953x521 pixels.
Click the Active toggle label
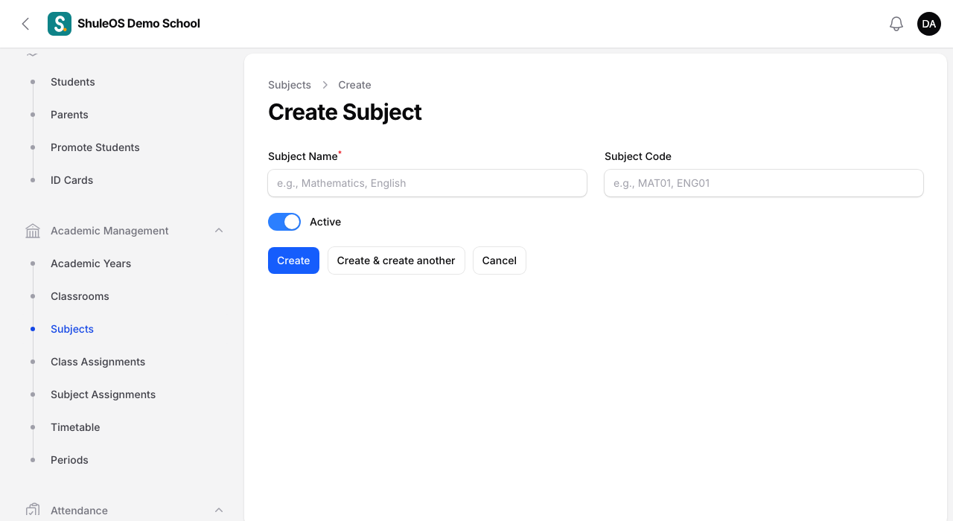pyautogui.click(x=325, y=222)
